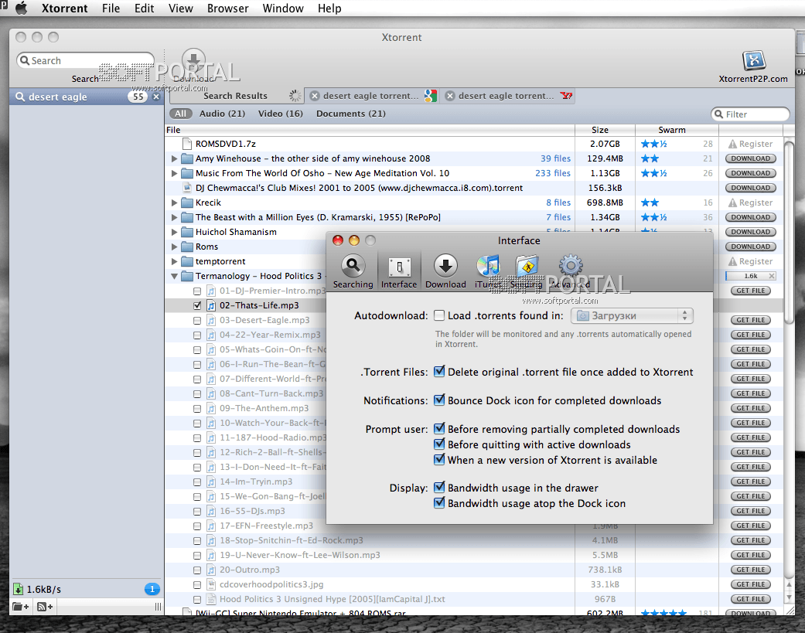Open the Advanced gear preferences pane
Viewport: 805px width, 633px height.
(x=571, y=271)
